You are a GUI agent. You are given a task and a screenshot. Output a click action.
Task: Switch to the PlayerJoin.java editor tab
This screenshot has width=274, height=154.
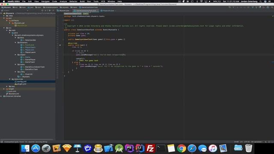(108, 11)
